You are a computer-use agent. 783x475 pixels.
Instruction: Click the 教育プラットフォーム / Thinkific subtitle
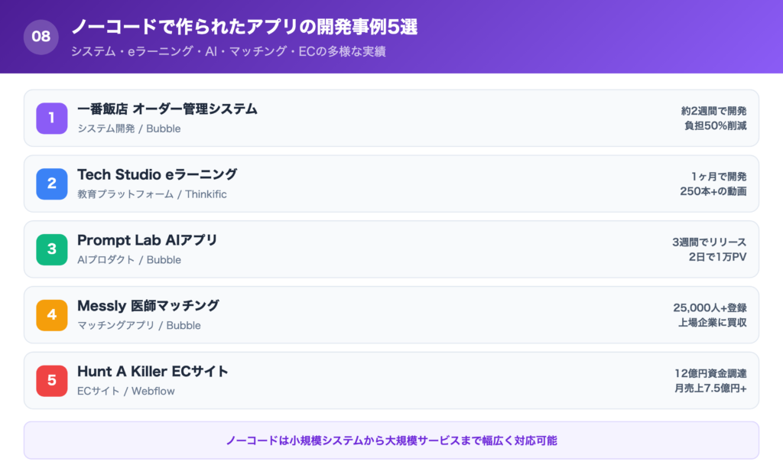152,194
